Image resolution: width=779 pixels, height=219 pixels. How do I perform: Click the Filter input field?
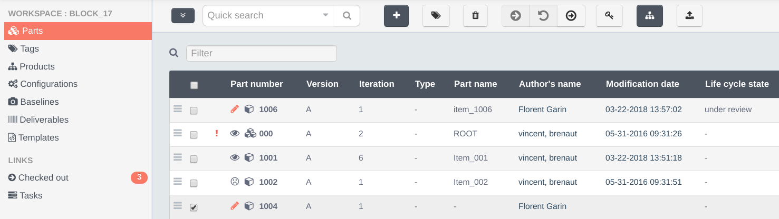click(x=261, y=53)
